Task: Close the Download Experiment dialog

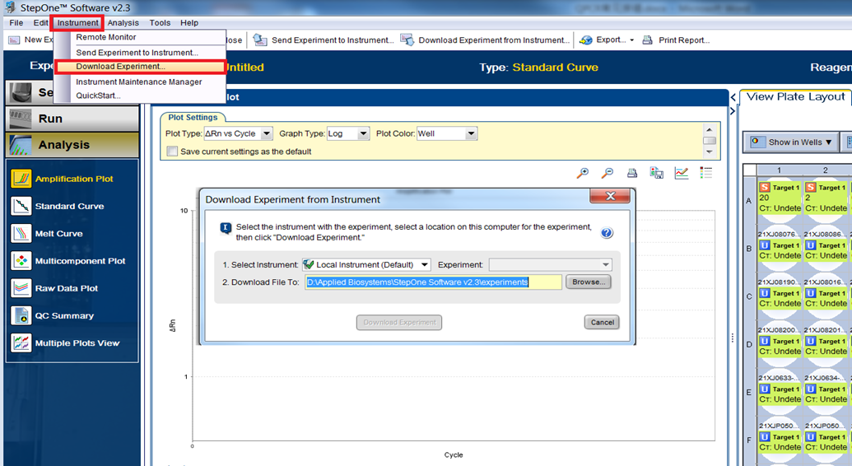Action: point(610,196)
